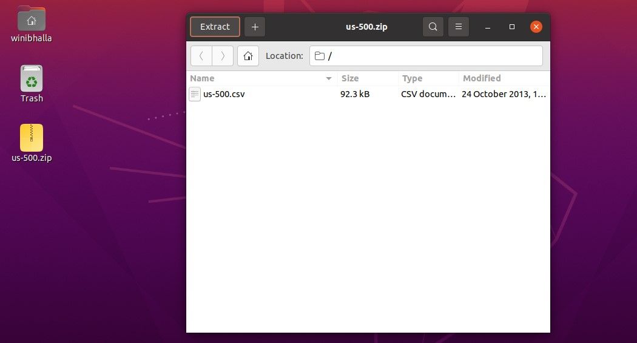This screenshot has height=343, width=637.
Task: Open the hamburger menu
Action: pos(459,27)
